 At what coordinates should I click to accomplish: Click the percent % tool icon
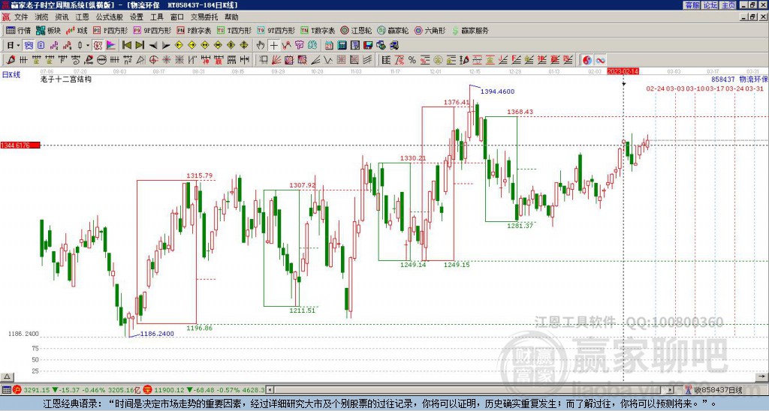412,60
